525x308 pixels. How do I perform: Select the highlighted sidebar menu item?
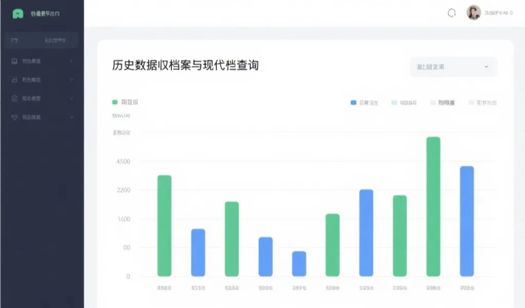[x=41, y=40]
